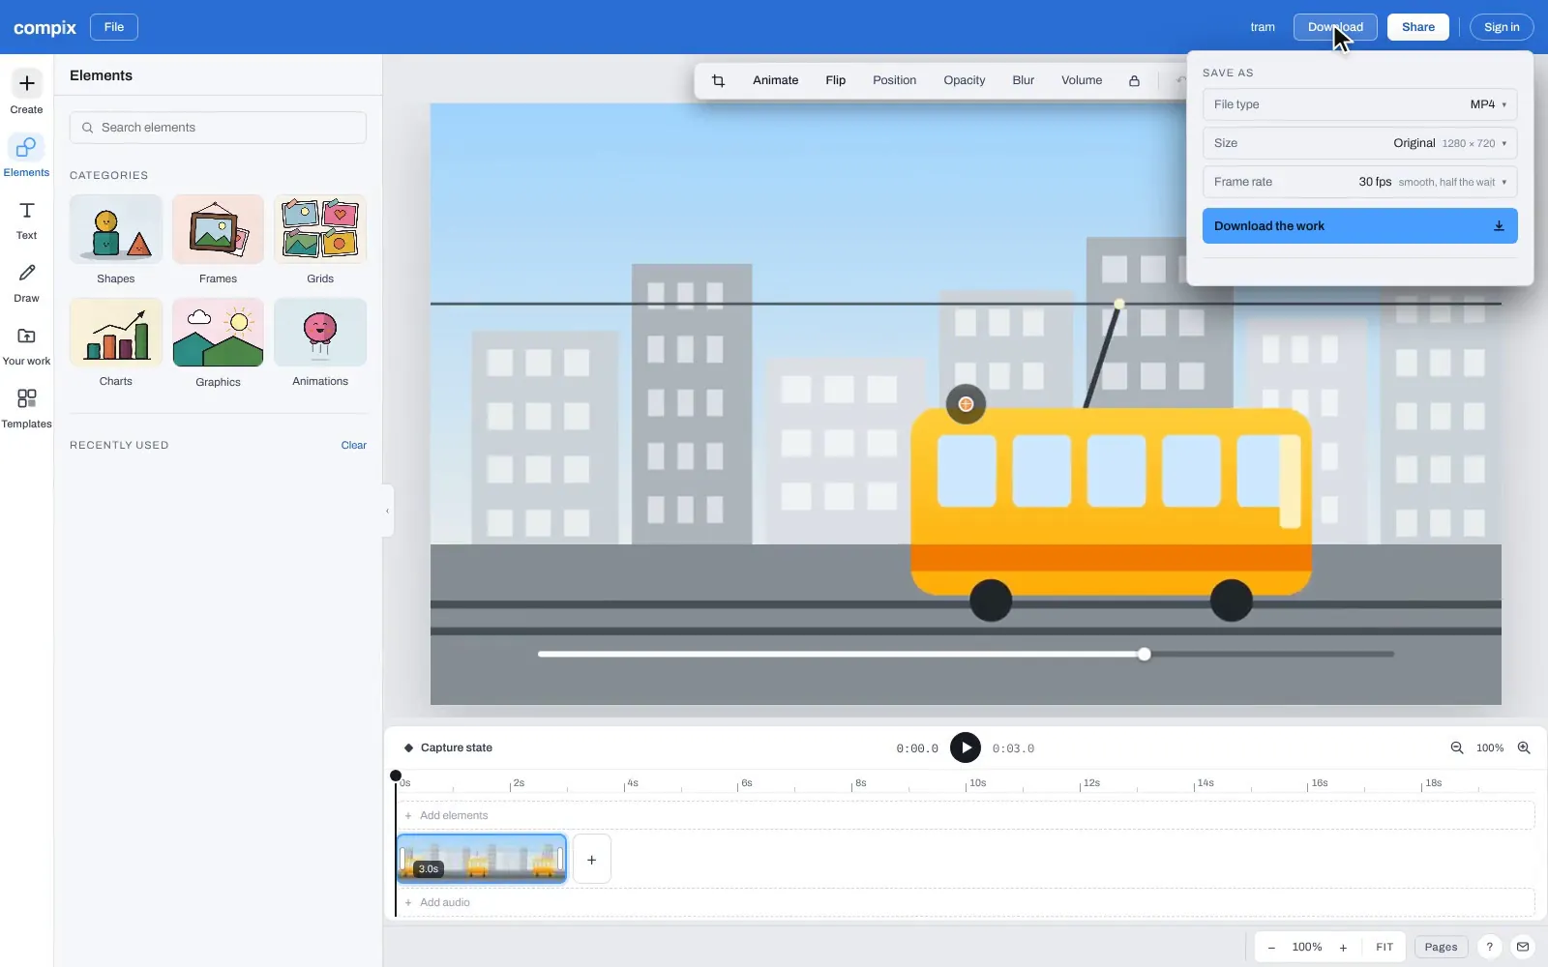
Task: Open the File menu
Action: tap(114, 27)
